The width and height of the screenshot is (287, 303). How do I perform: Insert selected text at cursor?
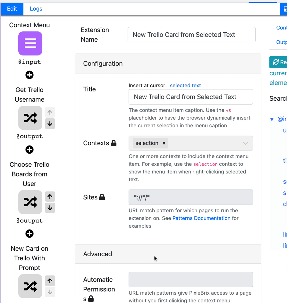(x=185, y=85)
